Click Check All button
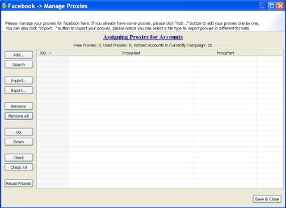The image size is (286, 208). coord(19,167)
